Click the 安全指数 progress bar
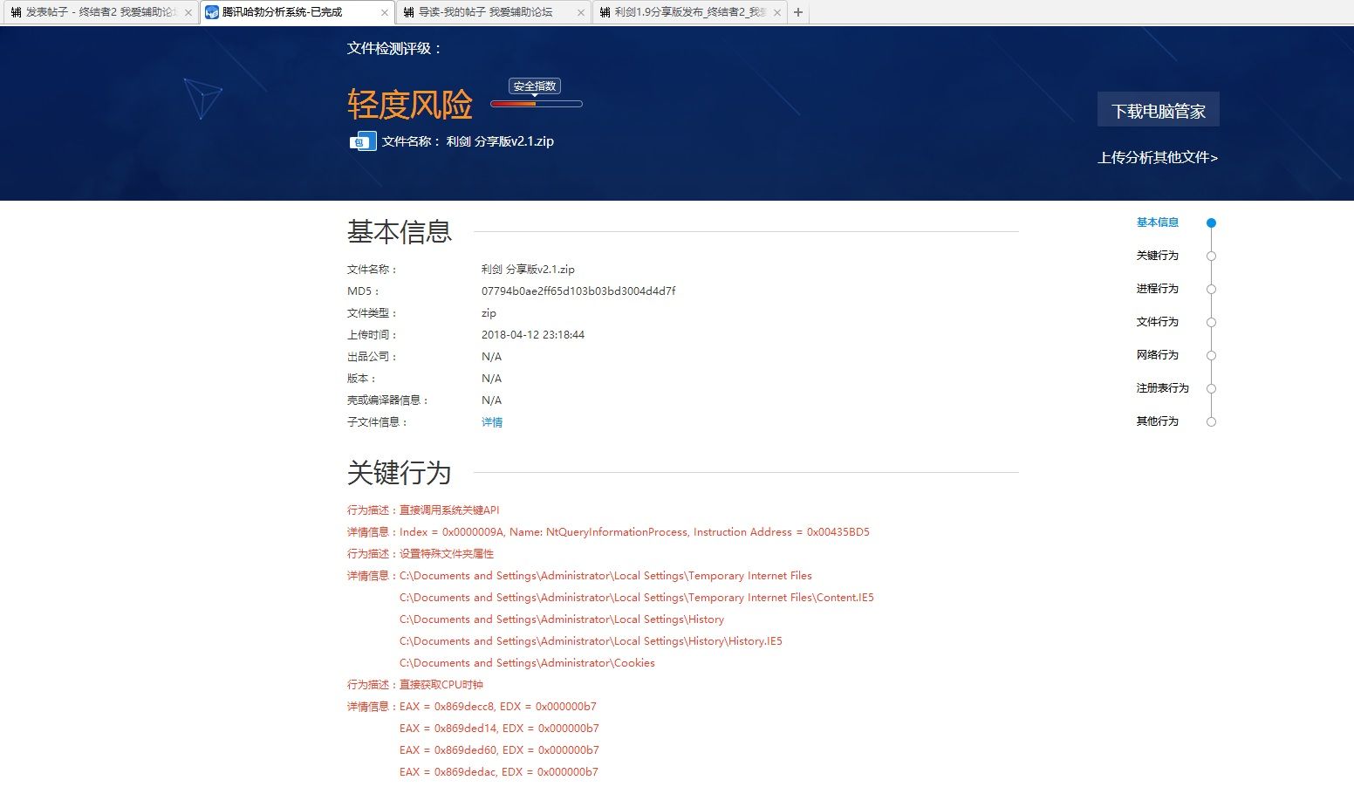 coord(537,104)
